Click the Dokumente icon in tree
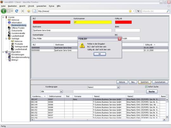The image size is (171, 128). click(x=9, y=31)
